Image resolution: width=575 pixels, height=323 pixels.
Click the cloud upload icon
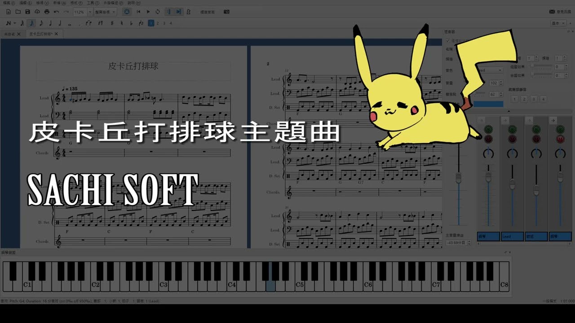pos(37,12)
